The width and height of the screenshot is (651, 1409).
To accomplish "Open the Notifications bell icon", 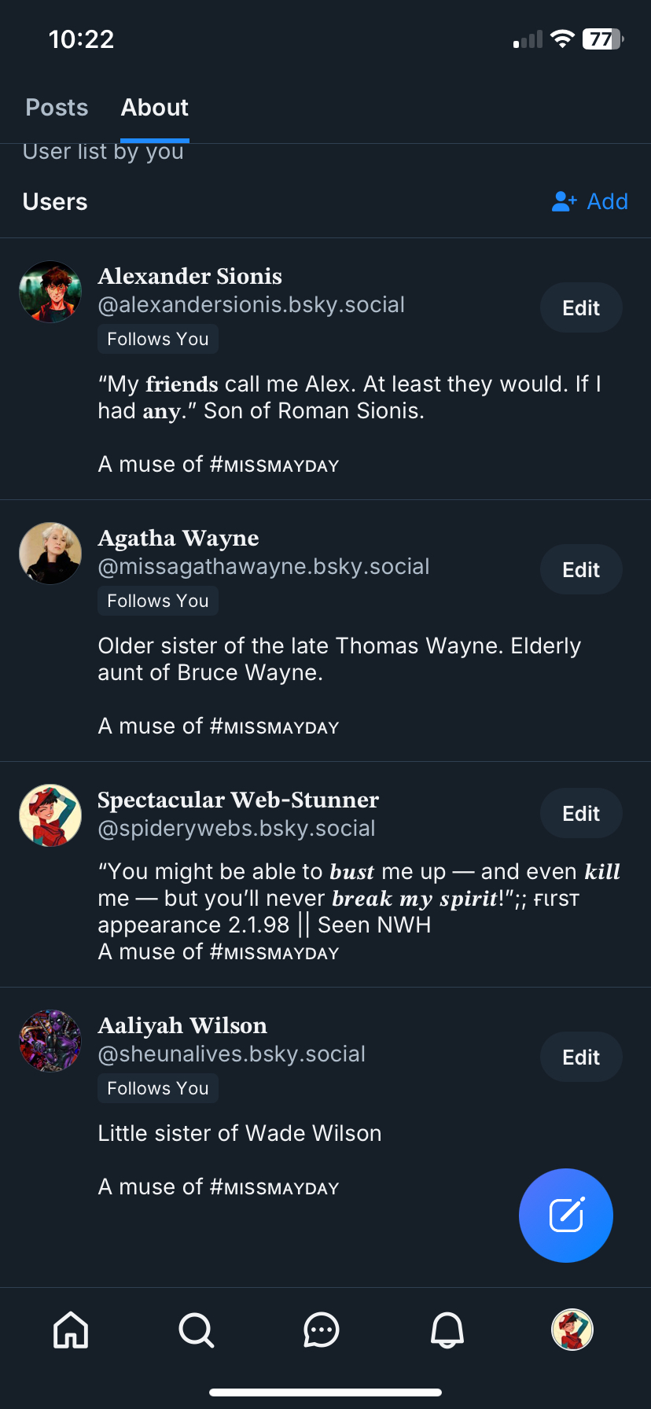I will point(447,1330).
